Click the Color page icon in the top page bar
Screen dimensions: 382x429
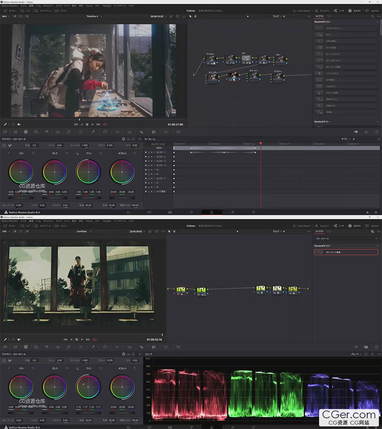[212, 213]
